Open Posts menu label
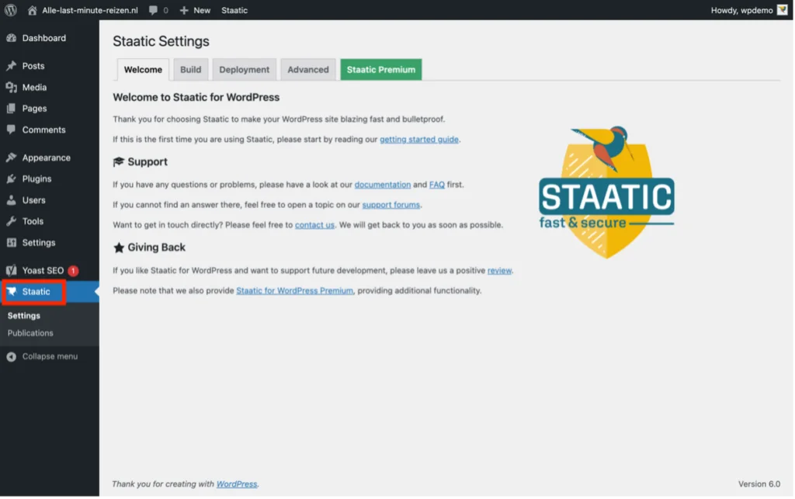 click(x=33, y=66)
